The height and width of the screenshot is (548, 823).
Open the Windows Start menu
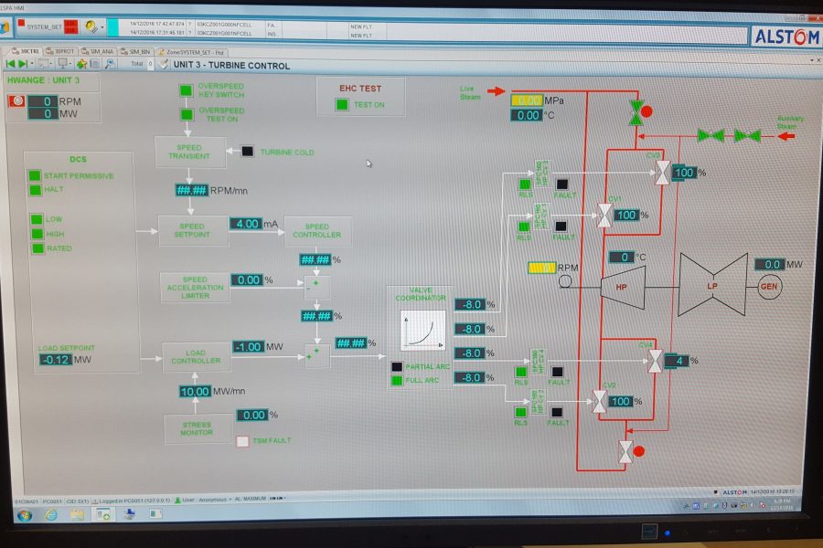coord(24,515)
